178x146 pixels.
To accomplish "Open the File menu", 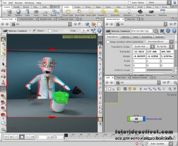I will (x=5, y=3).
